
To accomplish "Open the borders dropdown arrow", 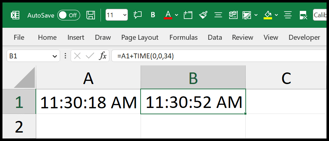I will (256, 15).
